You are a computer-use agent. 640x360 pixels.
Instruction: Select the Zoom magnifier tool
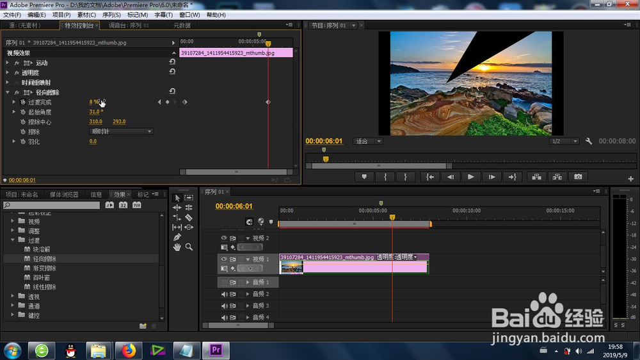(189, 247)
